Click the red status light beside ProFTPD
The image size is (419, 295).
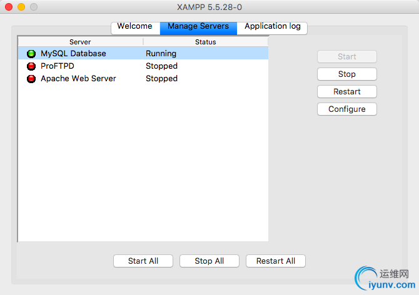tap(31, 66)
